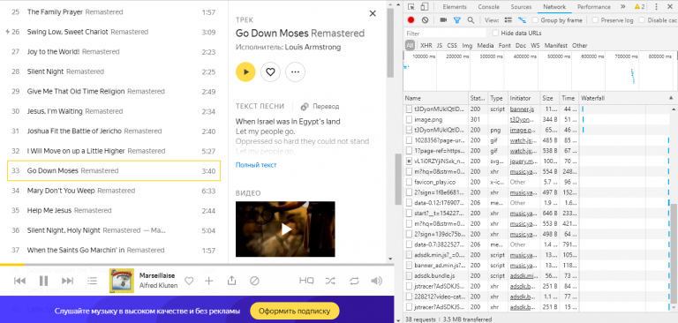Switch to Console tab in DevTools

[488, 6]
